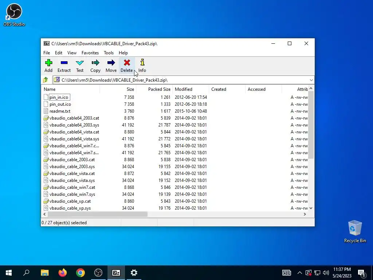Select vbaudio_cable_vista.cat file
The width and height of the screenshot is (373, 280).
[72, 173]
